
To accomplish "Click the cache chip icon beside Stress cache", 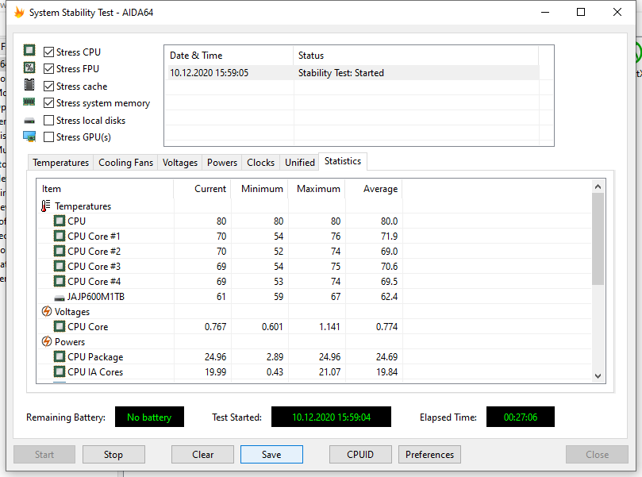I will pos(29,85).
